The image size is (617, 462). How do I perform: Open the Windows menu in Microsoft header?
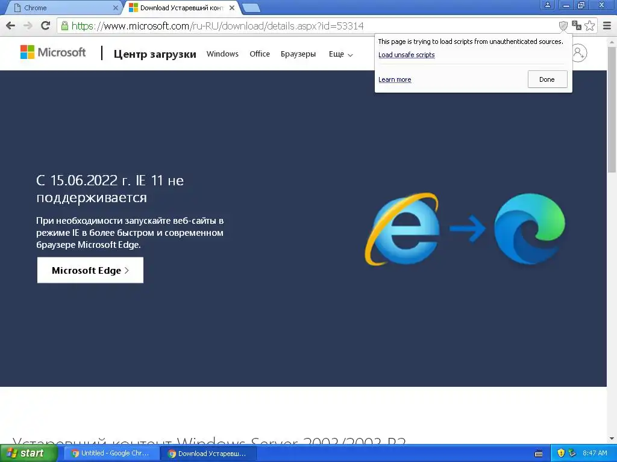[x=222, y=54]
